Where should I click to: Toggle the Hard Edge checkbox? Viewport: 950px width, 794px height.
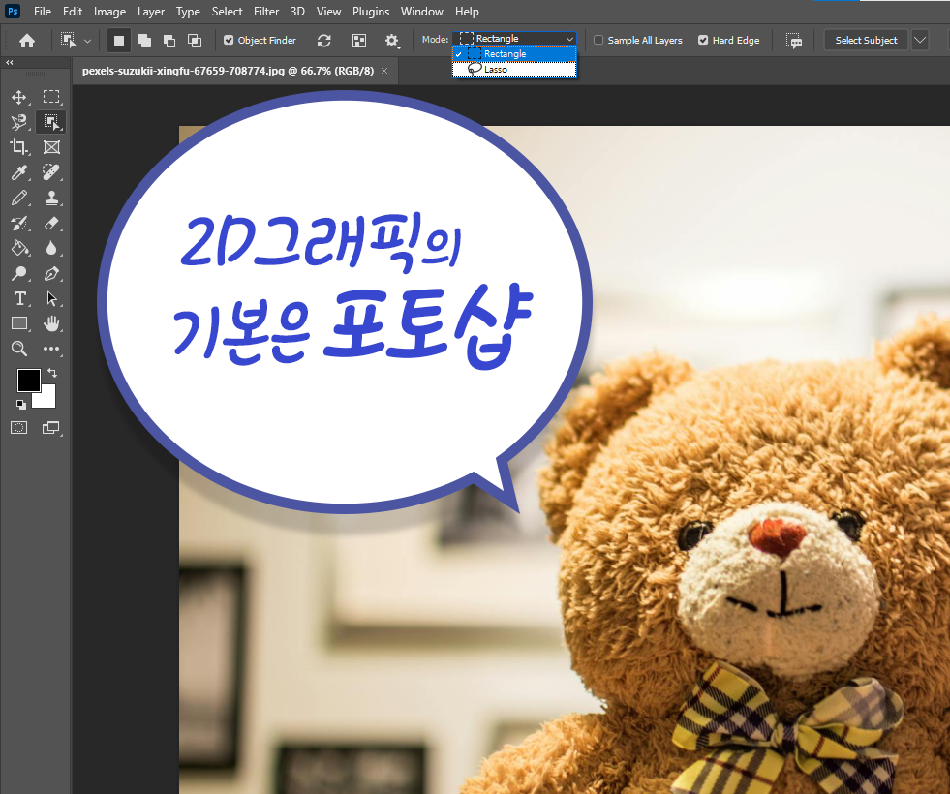703,40
